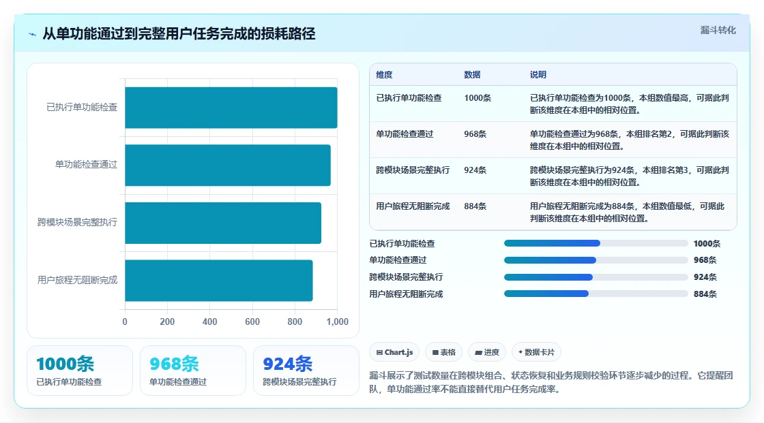764x423 pixels.
Task: Open the 1000条 已执行单功能检查 data card
Action: 80,371
